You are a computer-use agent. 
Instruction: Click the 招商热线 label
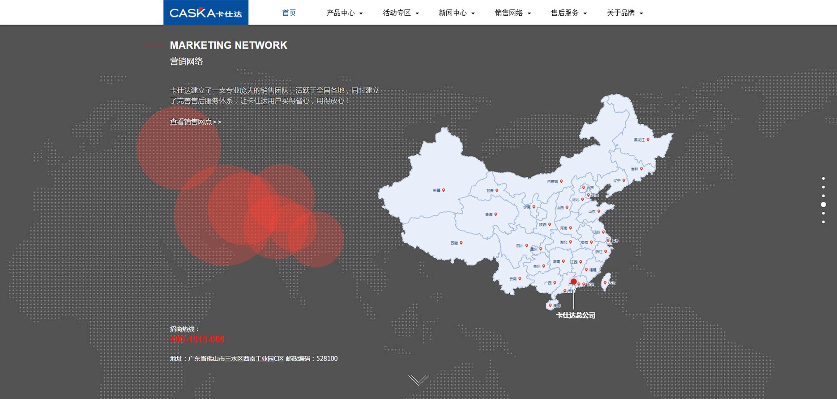pyautogui.click(x=184, y=329)
